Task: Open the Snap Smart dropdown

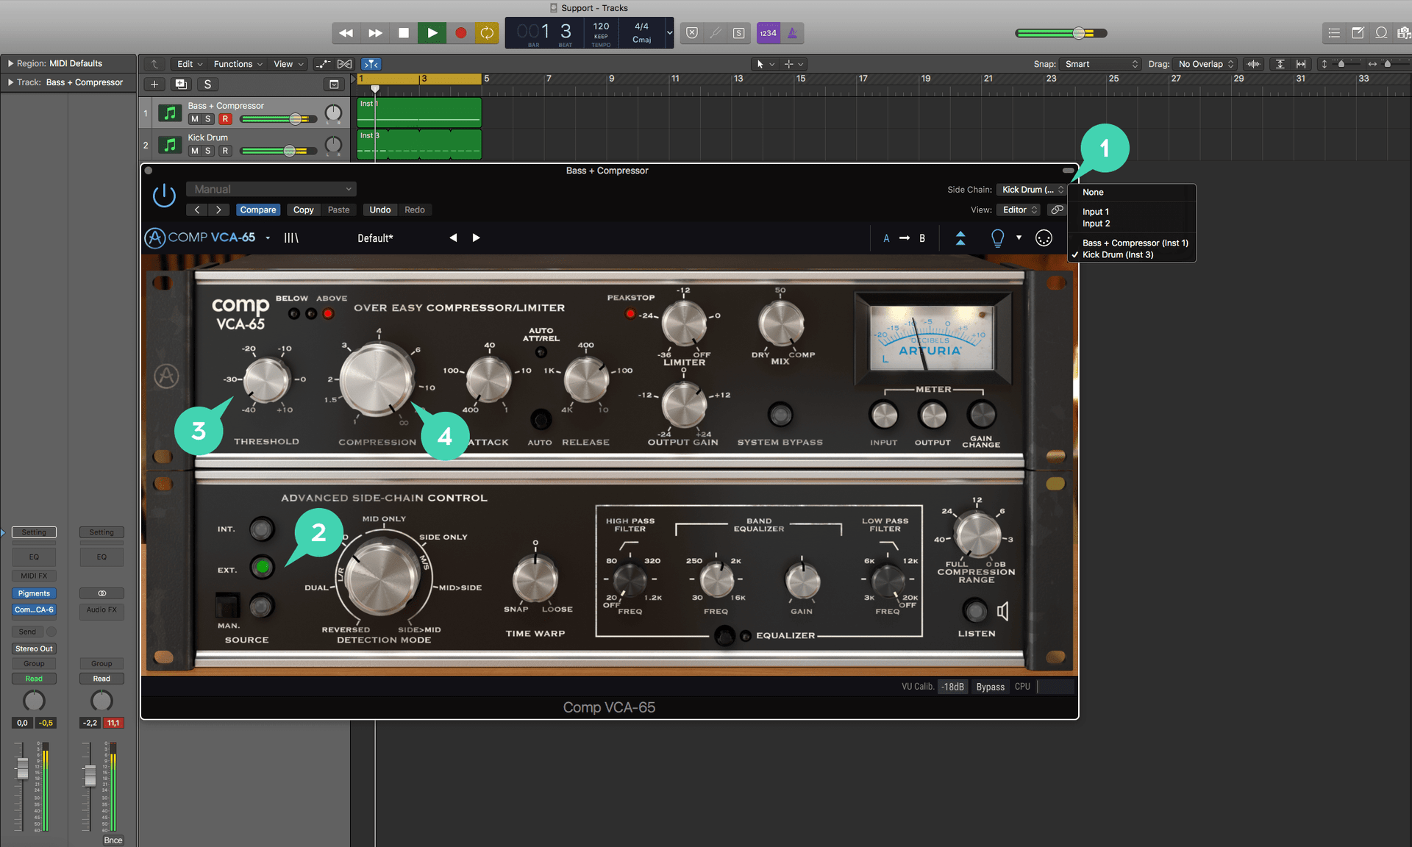Action: (x=1100, y=64)
